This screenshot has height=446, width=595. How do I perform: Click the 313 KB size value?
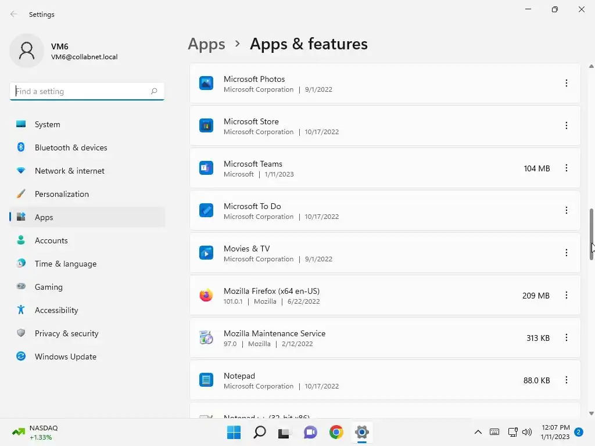pyautogui.click(x=538, y=338)
